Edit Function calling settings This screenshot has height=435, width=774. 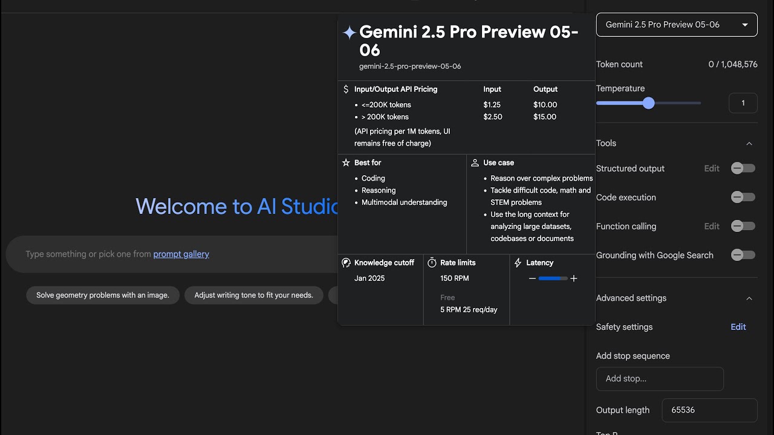(x=712, y=226)
